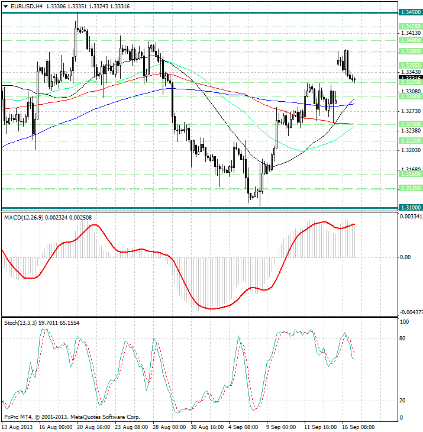Screen dimensions: 423x432
Task: Select the 1.34130 price axis value
Action: coord(411,33)
